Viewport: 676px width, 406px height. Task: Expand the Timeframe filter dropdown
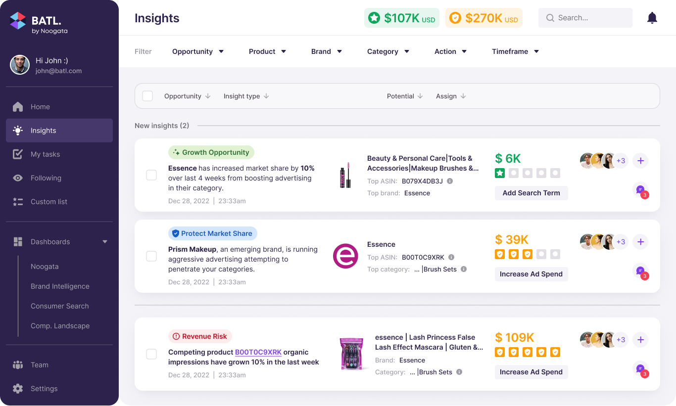(515, 51)
